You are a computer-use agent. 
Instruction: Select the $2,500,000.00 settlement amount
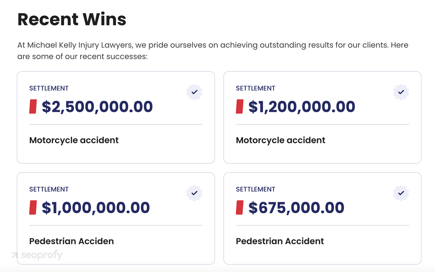coord(97,107)
